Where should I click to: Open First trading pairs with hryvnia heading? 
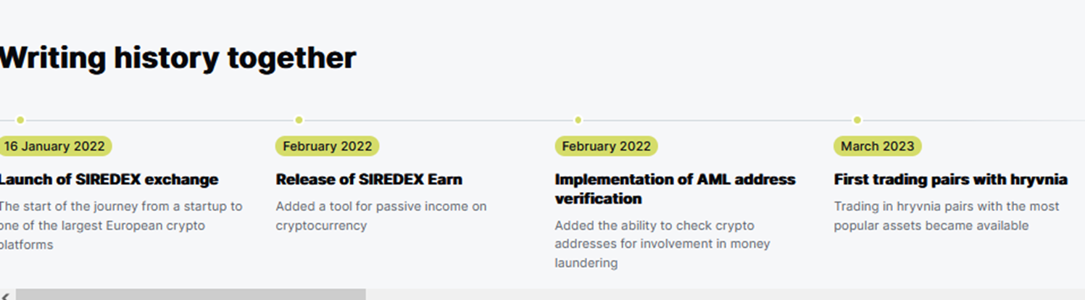click(x=950, y=179)
